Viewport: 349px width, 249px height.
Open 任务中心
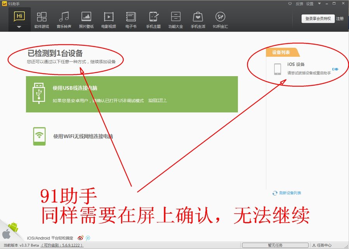pos(324,245)
